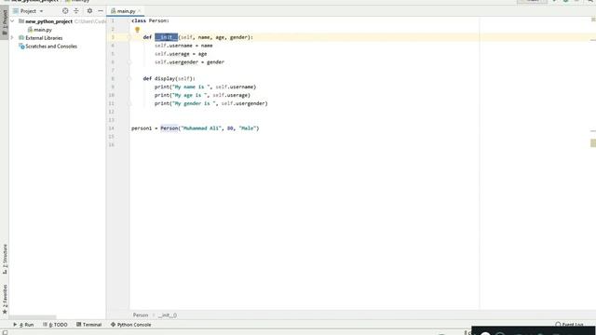Viewport: 596px width, 335px height.
Task: Click the 'self.usergender = gender' line
Action: (x=189, y=62)
